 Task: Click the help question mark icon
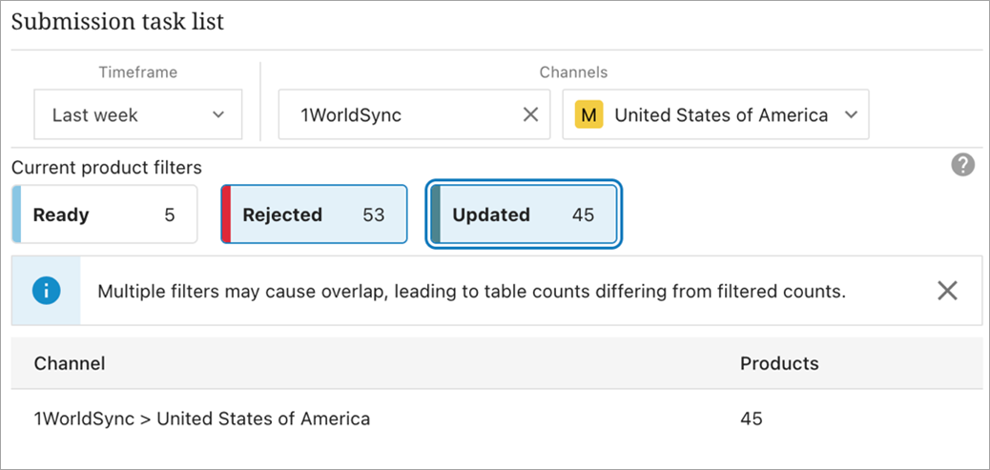pyautogui.click(x=962, y=165)
